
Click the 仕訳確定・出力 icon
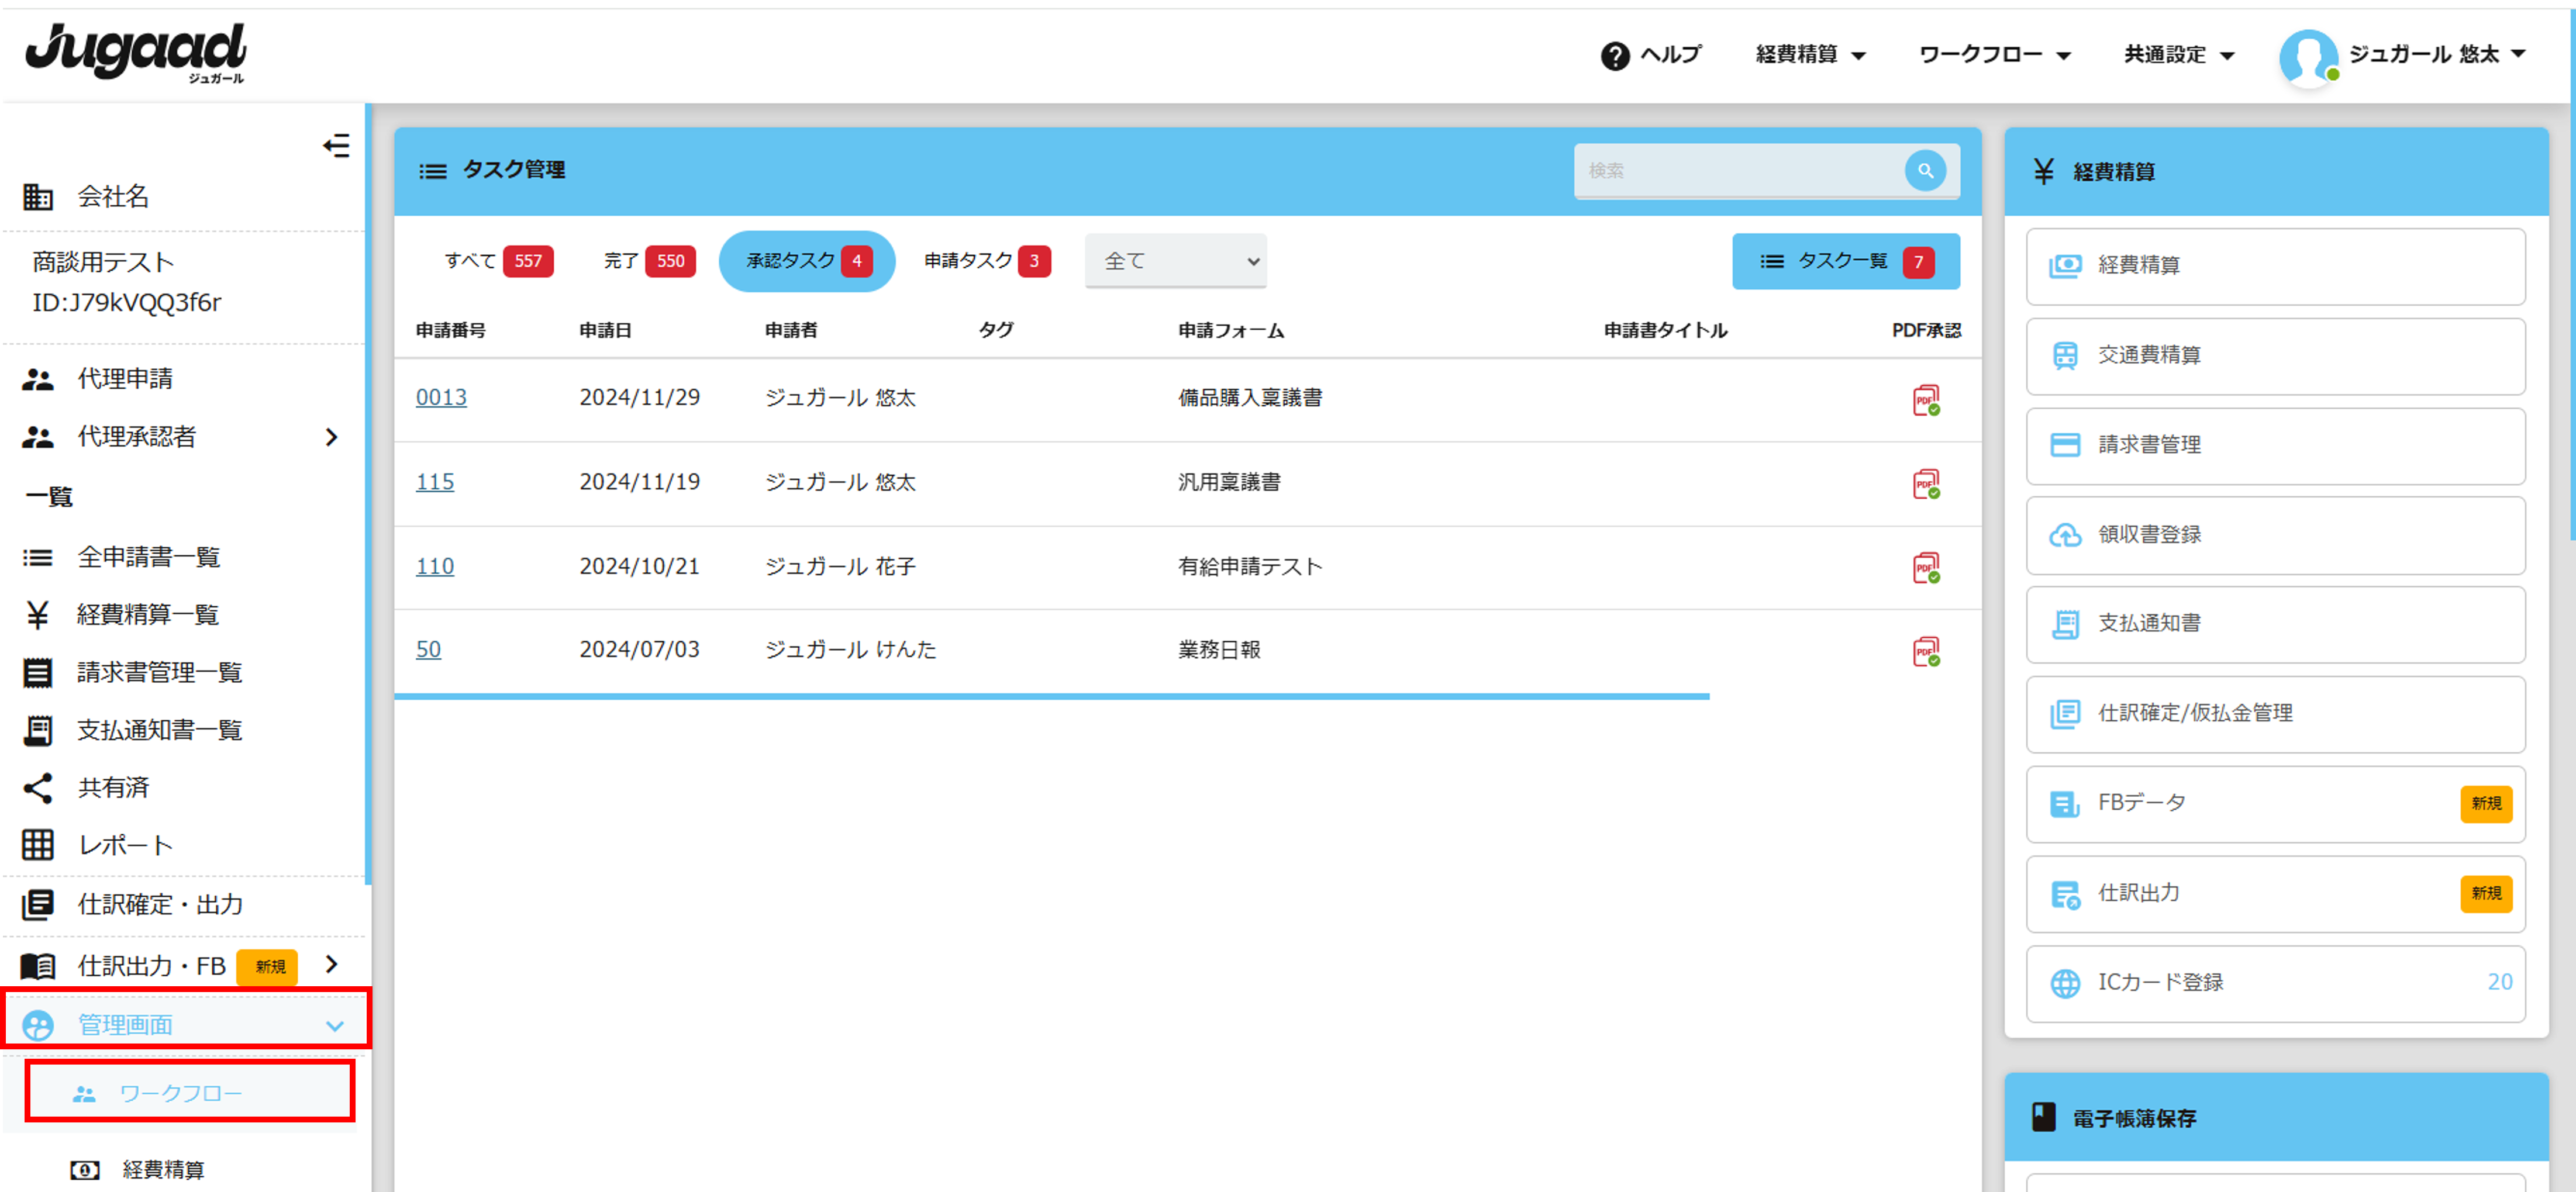(x=38, y=905)
